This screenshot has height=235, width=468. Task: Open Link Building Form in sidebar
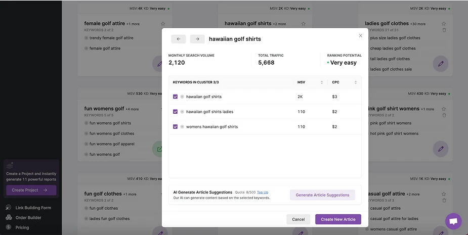pyautogui.click(x=33, y=208)
